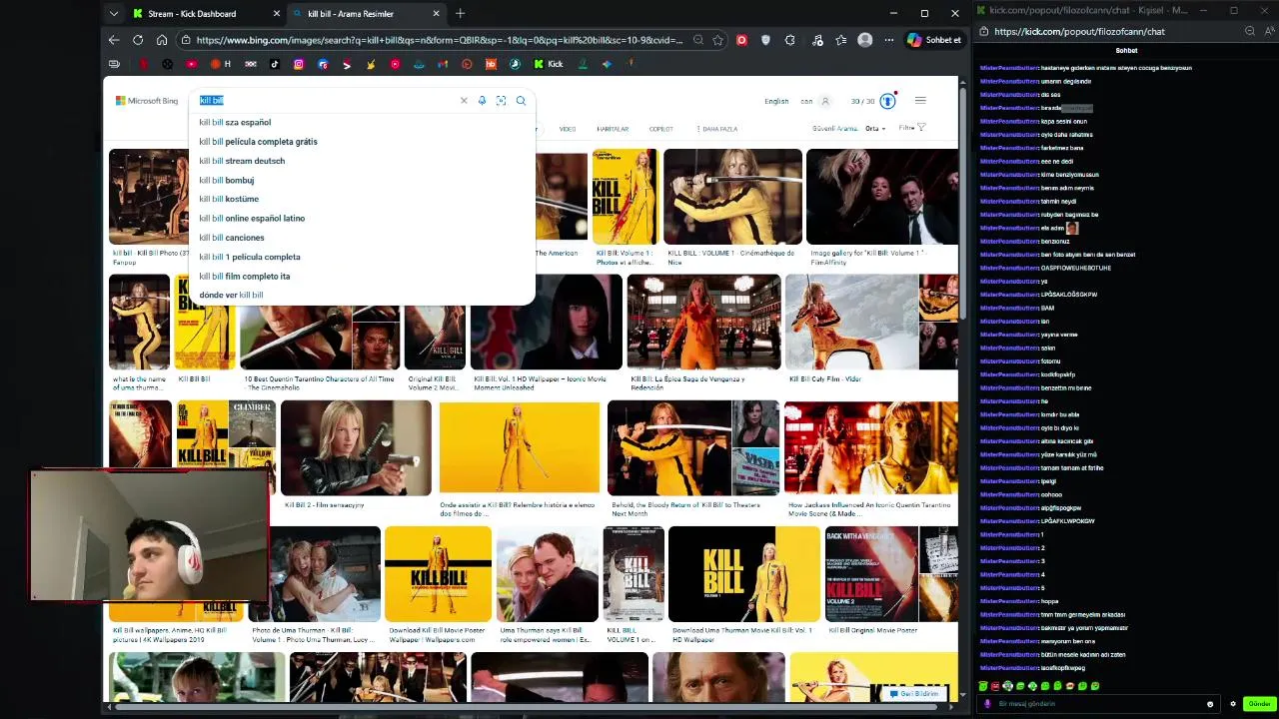1279x719 pixels.
Task: Add this page to favorites star
Action: point(717,40)
